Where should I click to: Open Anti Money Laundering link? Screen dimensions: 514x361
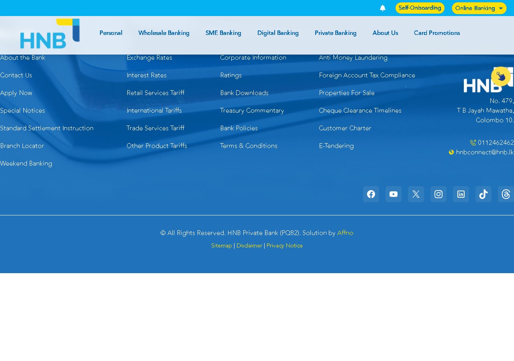tap(353, 58)
